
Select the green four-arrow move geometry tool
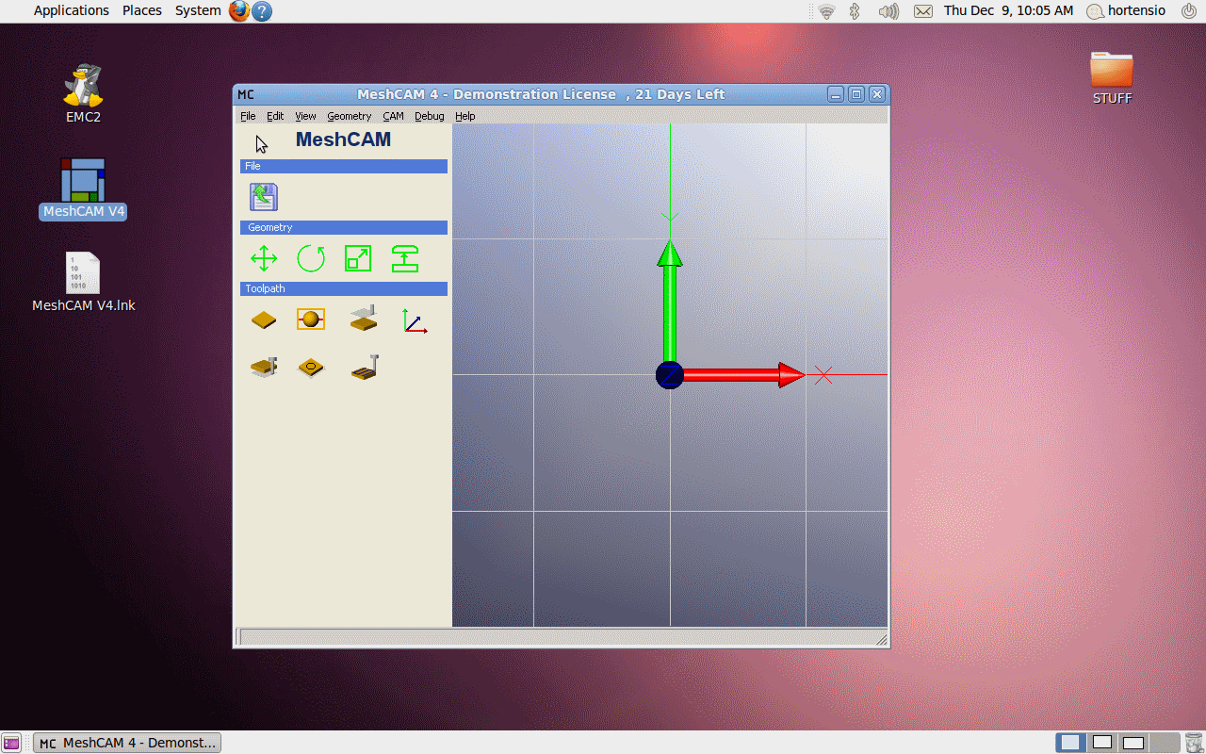pos(264,258)
